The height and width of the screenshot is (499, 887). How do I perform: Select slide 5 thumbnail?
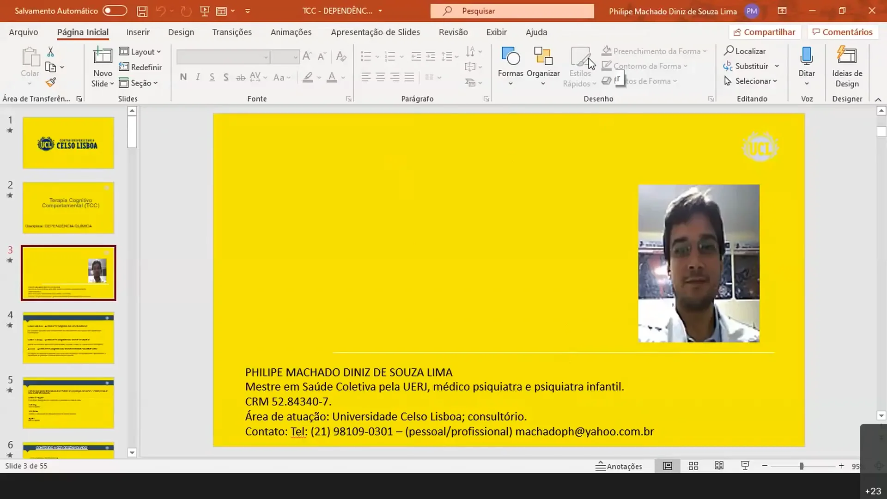[67, 402]
